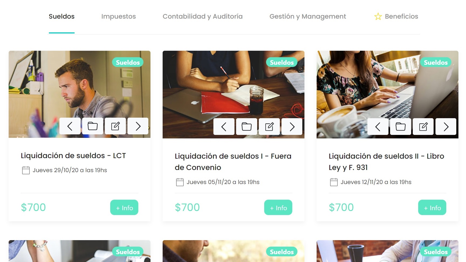Click next arrow on Libro Ley card
466x262 pixels.
pos(446,127)
